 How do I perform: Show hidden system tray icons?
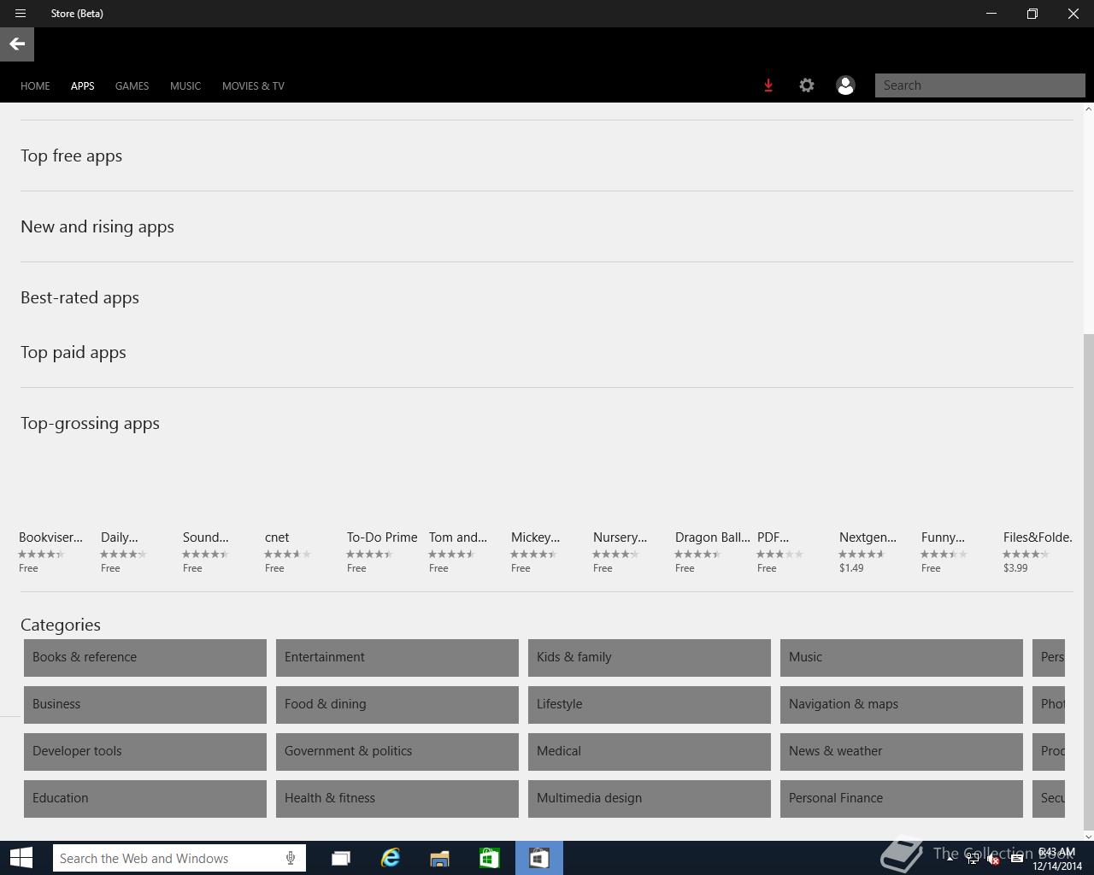[x=950, y=859]
